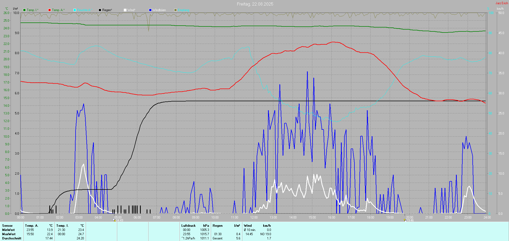Select the Luftdruck column header
Viewport: 509px width, 241px height.
pos(188,226)
